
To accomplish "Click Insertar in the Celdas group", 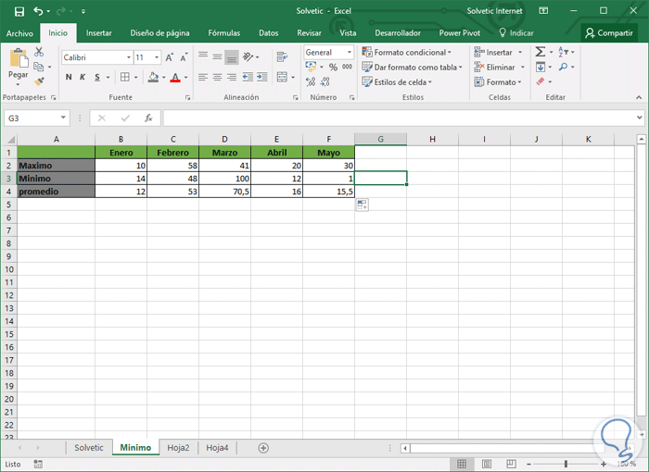I will coord(499,53).
